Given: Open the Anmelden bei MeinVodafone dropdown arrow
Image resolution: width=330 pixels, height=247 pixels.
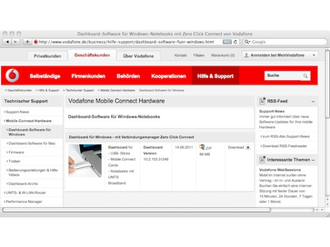Looking at the screenshot, I should (x=314, y=55).
